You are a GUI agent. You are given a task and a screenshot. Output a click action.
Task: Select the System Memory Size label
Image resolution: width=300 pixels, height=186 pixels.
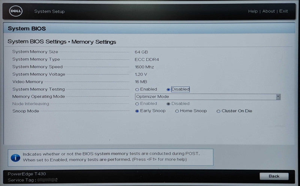click(x=35, y=52)
